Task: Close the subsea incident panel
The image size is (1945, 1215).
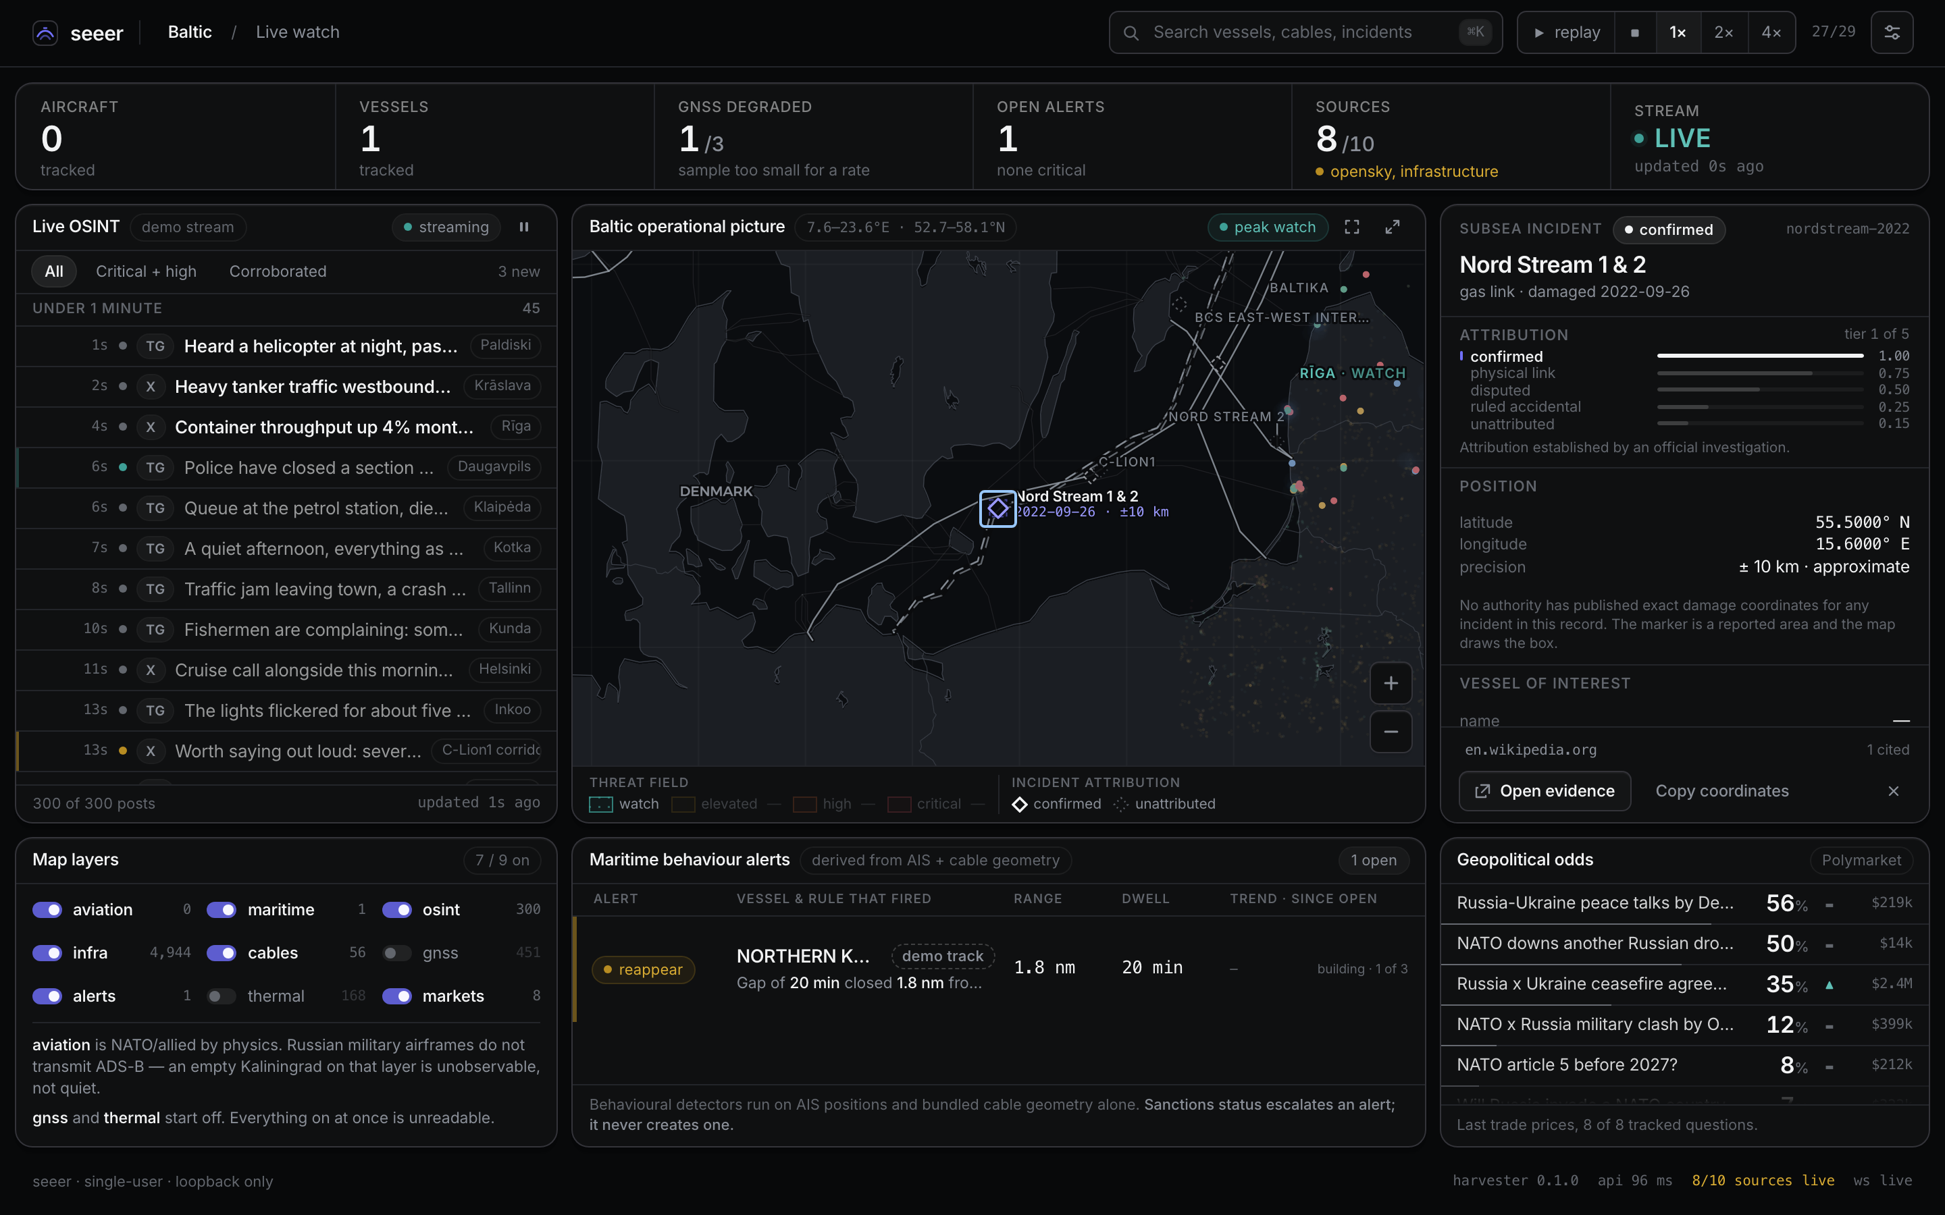Action: [1893, 792]
